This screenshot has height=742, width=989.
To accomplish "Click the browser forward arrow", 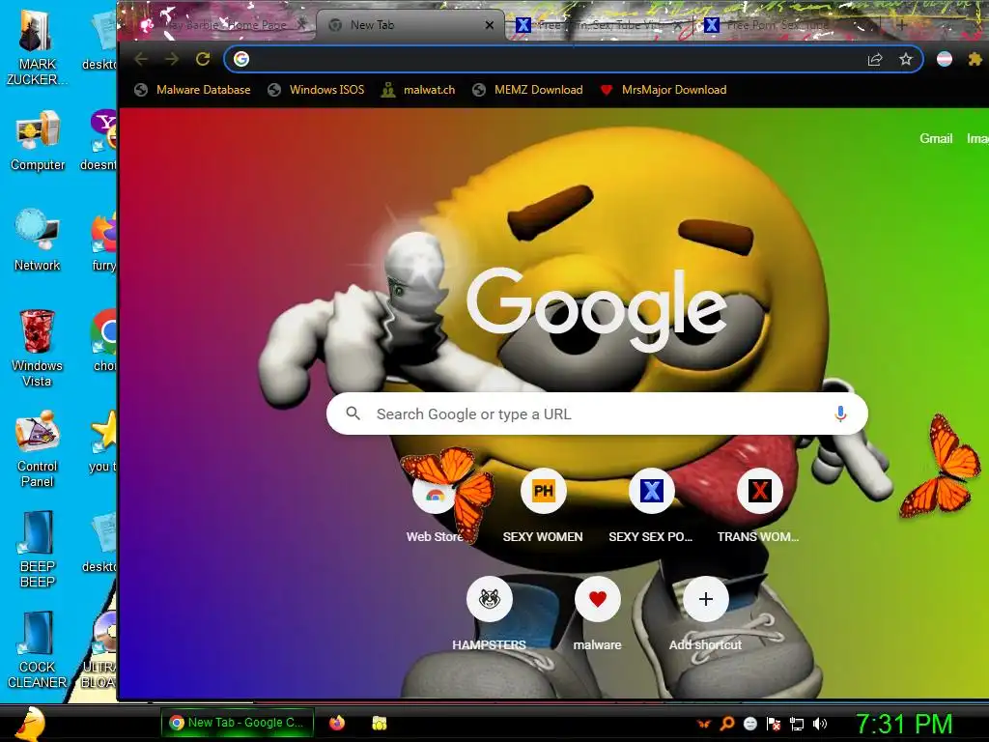I will pos(172,59).
